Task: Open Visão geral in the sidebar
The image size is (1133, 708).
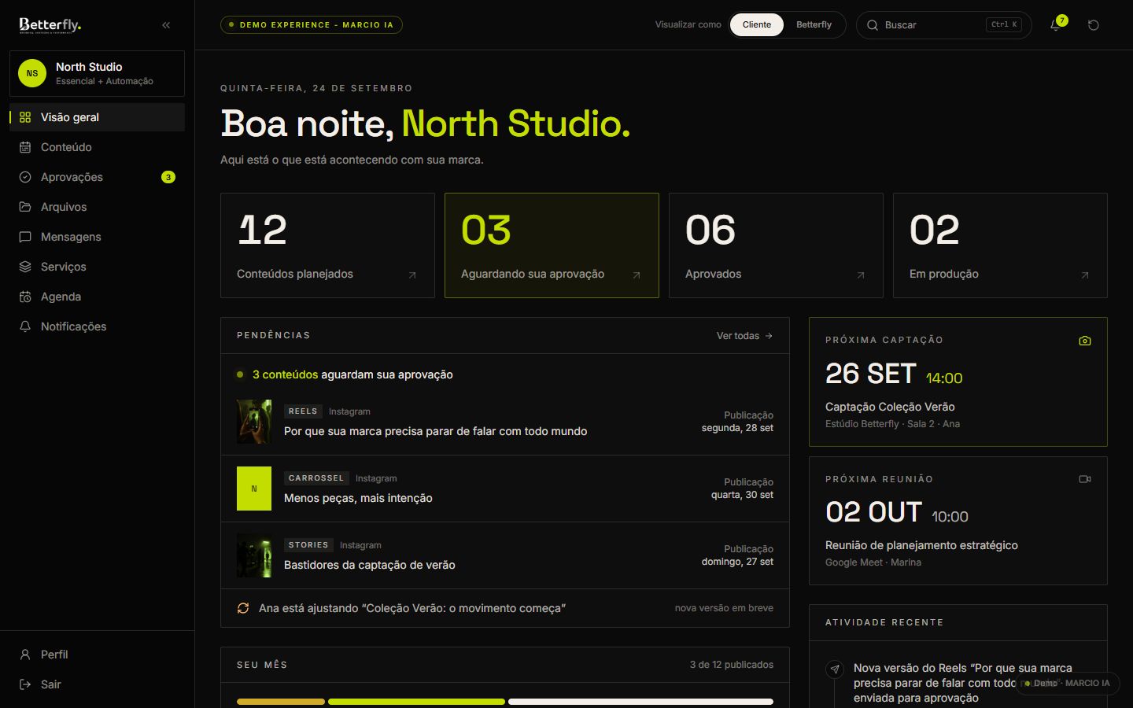Action: point(97,117)
